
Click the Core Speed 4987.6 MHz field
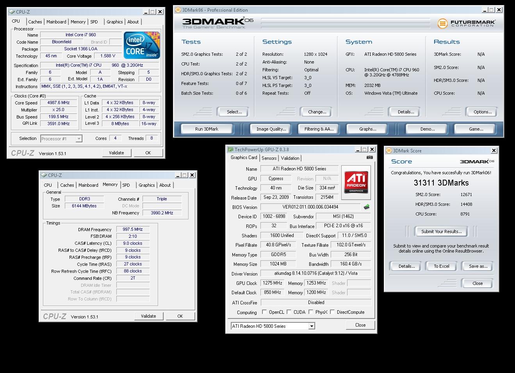(x=59, y=103)
